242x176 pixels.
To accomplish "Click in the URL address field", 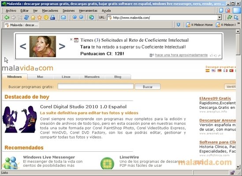I will click(x=164, y=18).
